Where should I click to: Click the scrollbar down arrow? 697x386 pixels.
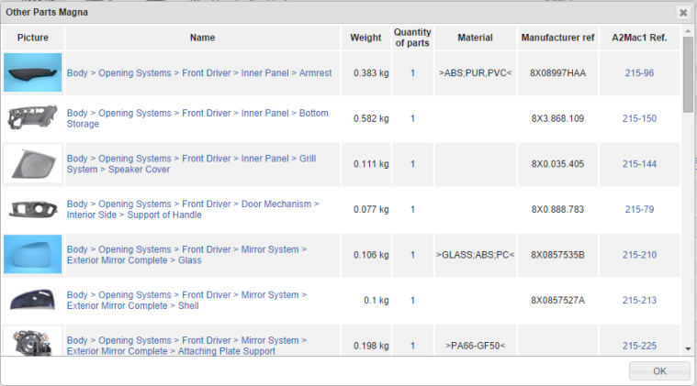(x=688, y=348)
